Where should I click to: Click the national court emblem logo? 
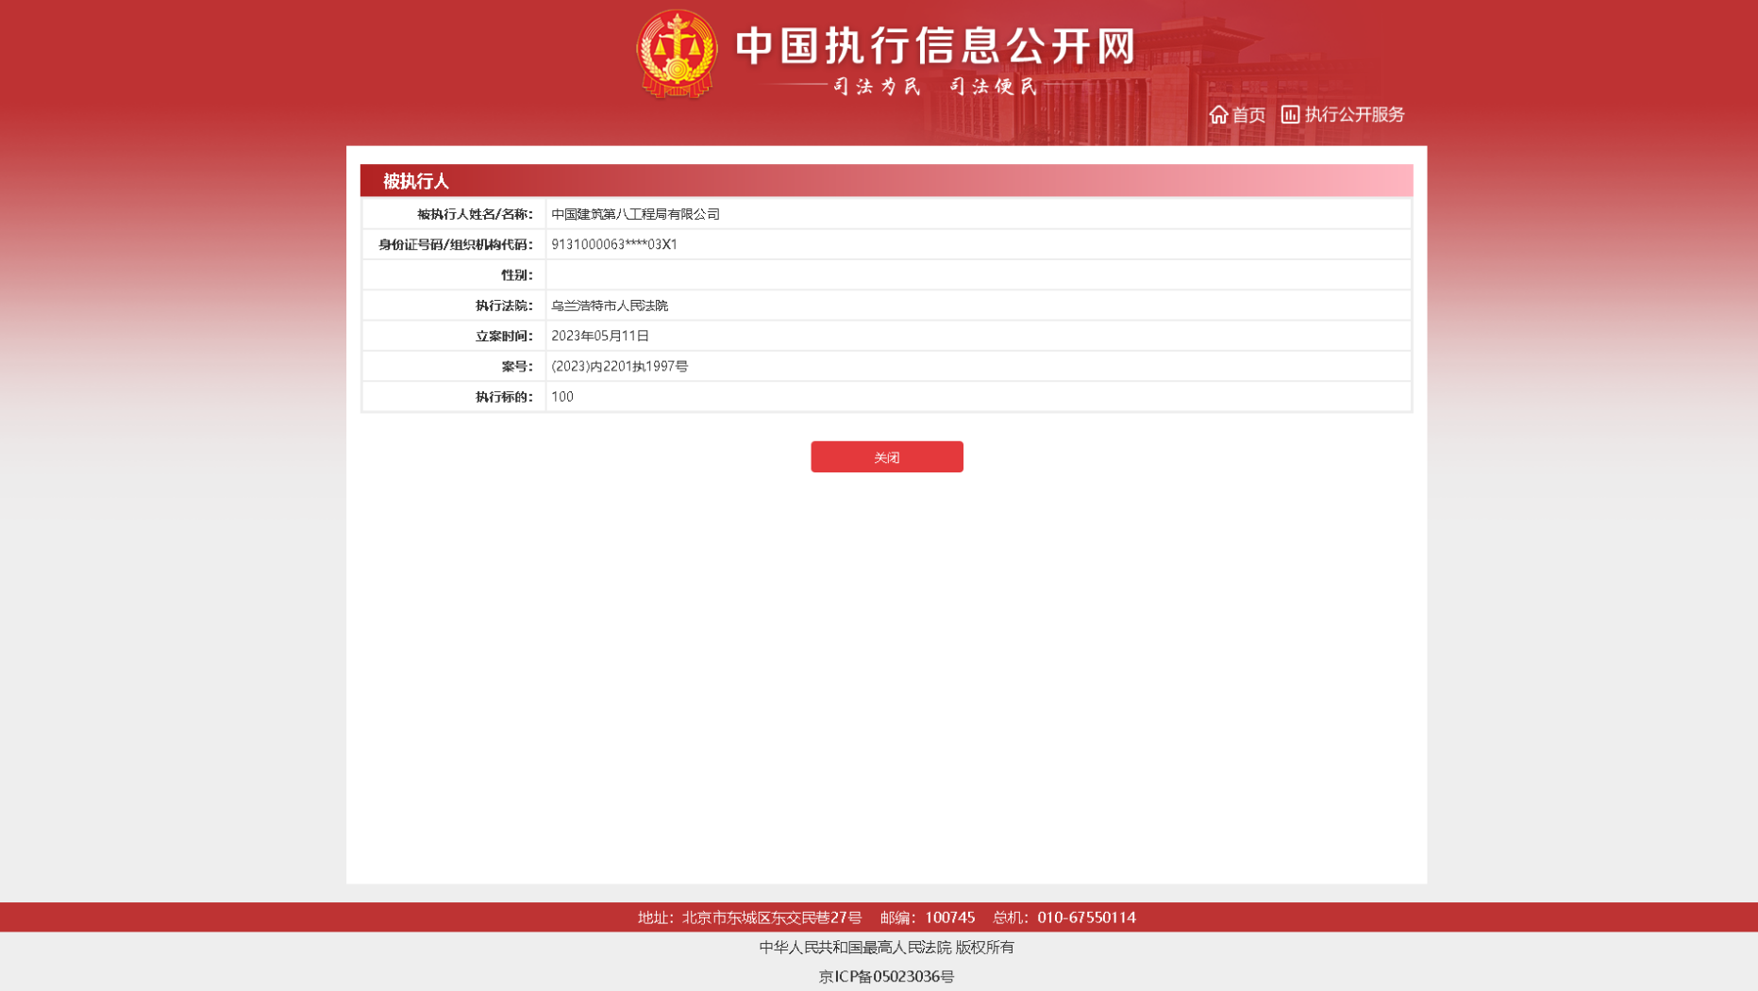click(677, 54)
